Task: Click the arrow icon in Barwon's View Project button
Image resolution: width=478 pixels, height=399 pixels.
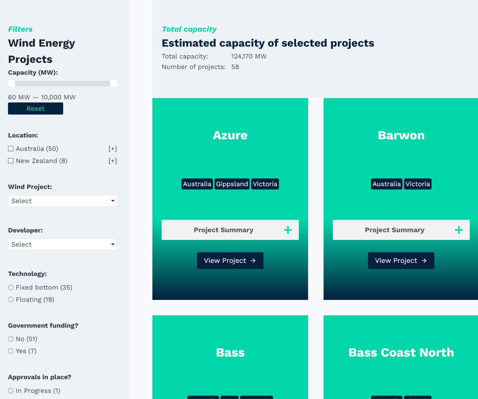Action: coord(424,261)
